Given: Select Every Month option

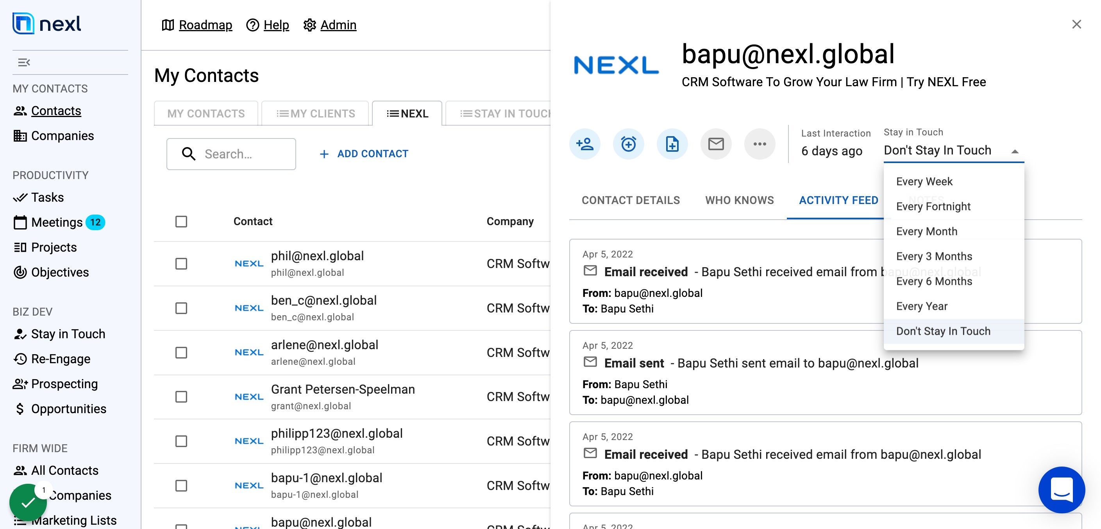Looking at the screenshot, I should [954, 231].
